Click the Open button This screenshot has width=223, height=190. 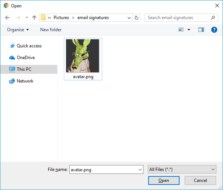coord(164,180)
